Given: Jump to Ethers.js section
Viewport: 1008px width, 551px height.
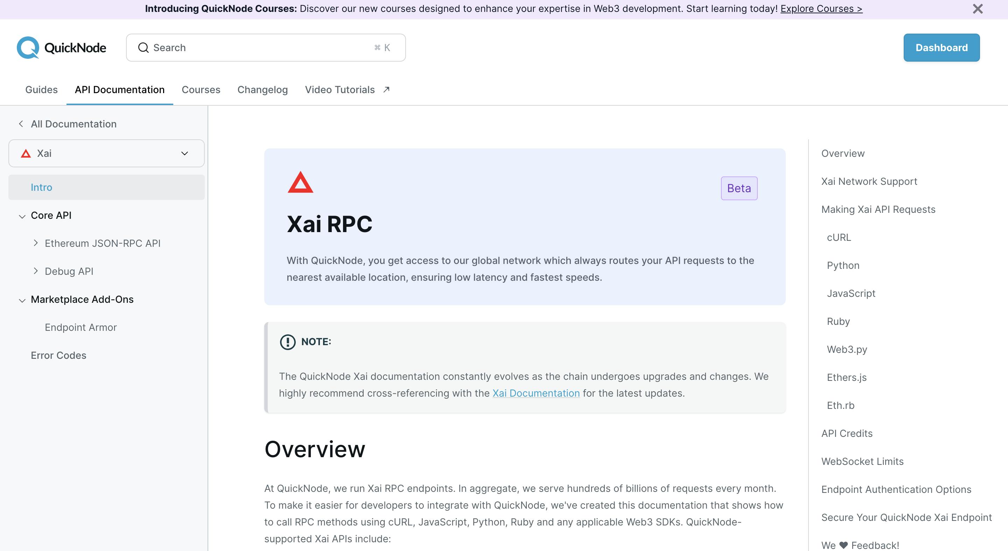Looking at the screenshot, I should click(847, 377).
